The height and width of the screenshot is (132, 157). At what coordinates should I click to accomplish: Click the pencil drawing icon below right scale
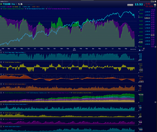144,48
